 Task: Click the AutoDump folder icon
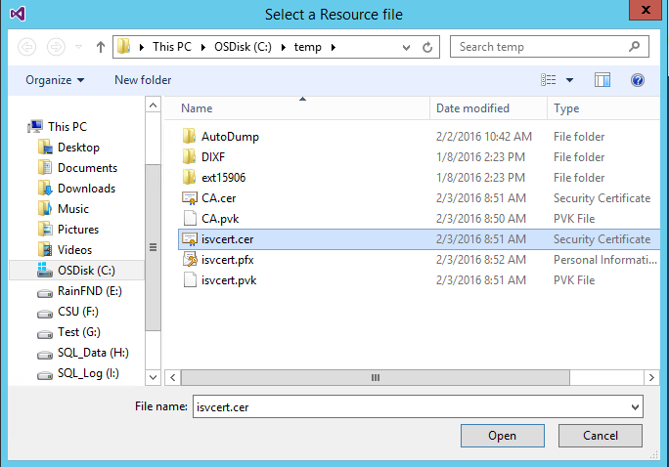(x=189, y=137)
